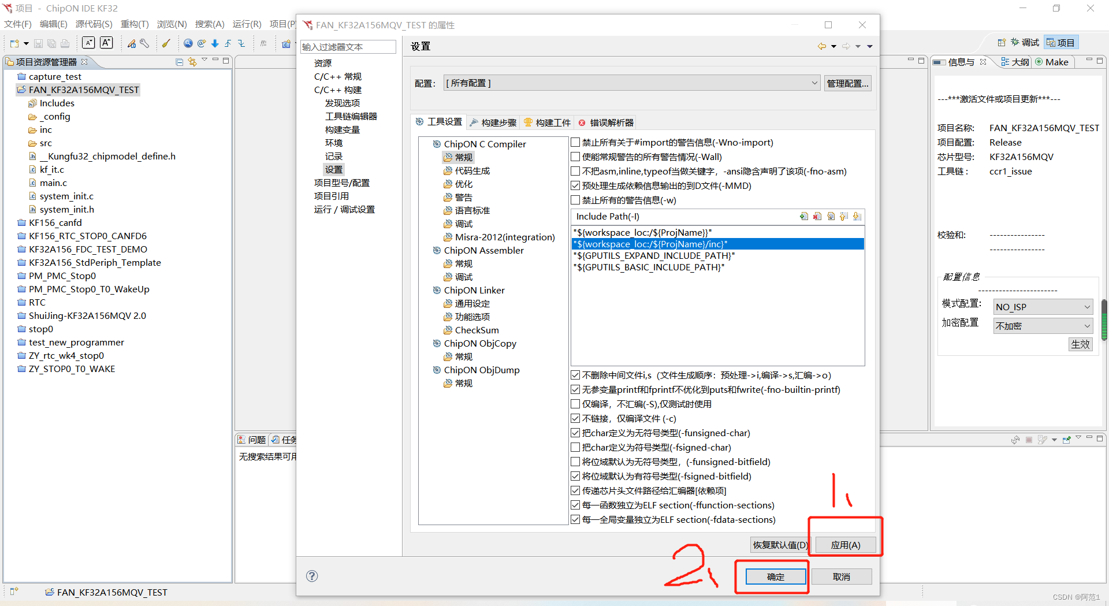Click the 应用(A) apply button
This screenshot has height=606, width=1109.
click(x=846, y=545)
